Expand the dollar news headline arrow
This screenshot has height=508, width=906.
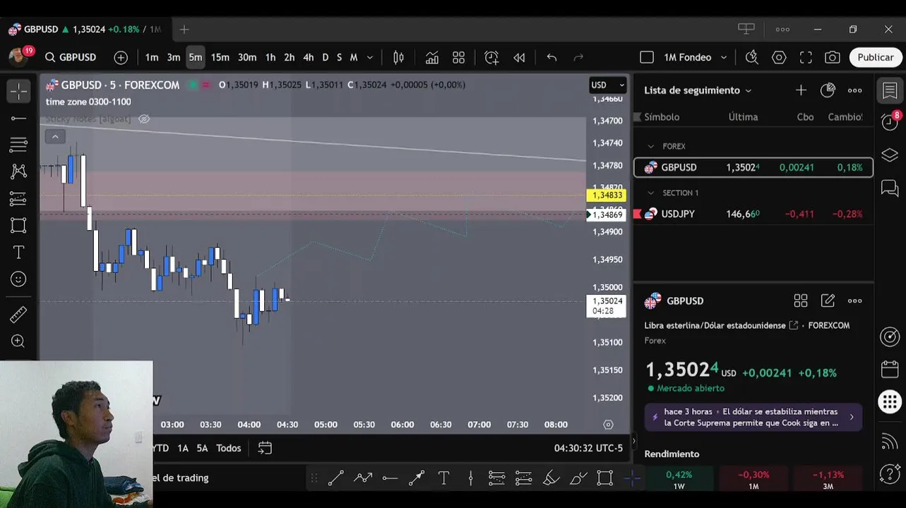coord(851,417)
